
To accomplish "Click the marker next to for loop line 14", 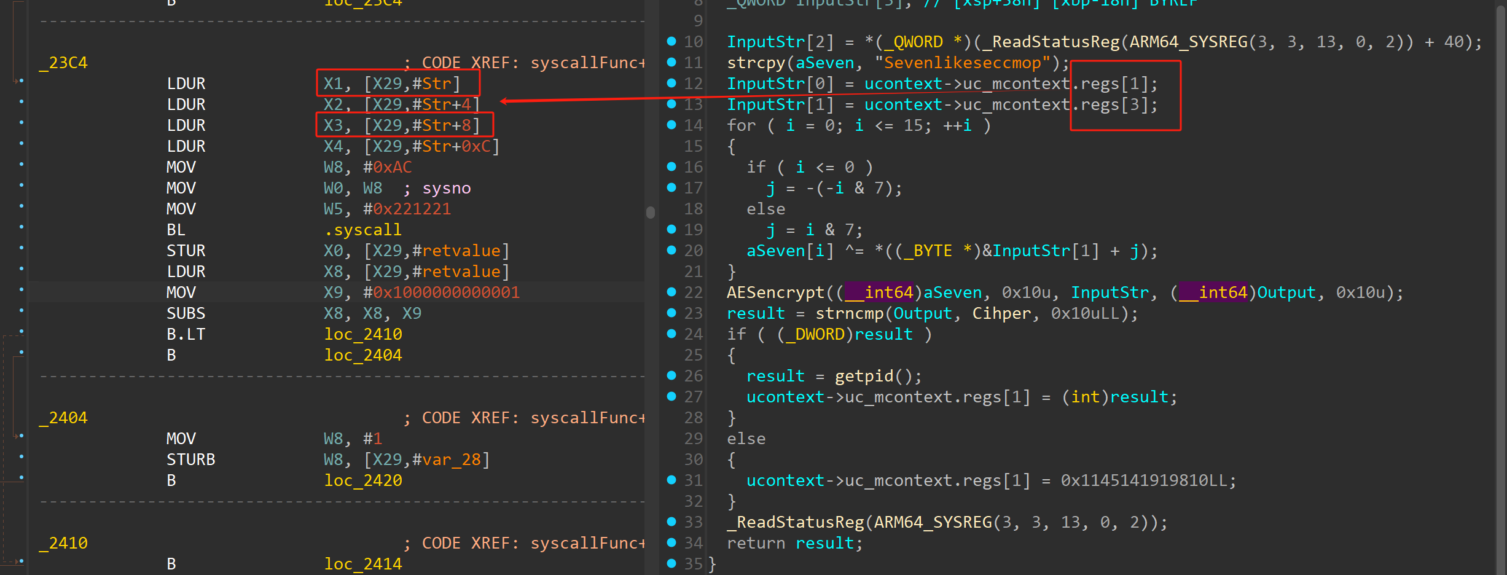I will (671, 125).
